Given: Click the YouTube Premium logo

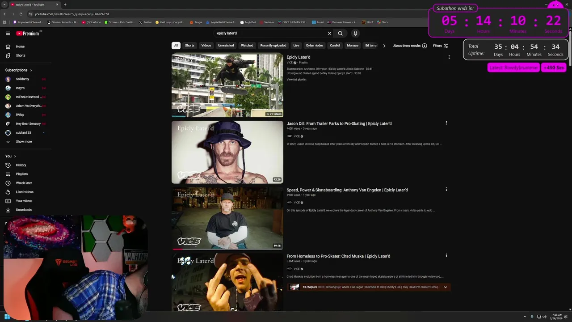Looking at the screenshot, I should [28, 33].
